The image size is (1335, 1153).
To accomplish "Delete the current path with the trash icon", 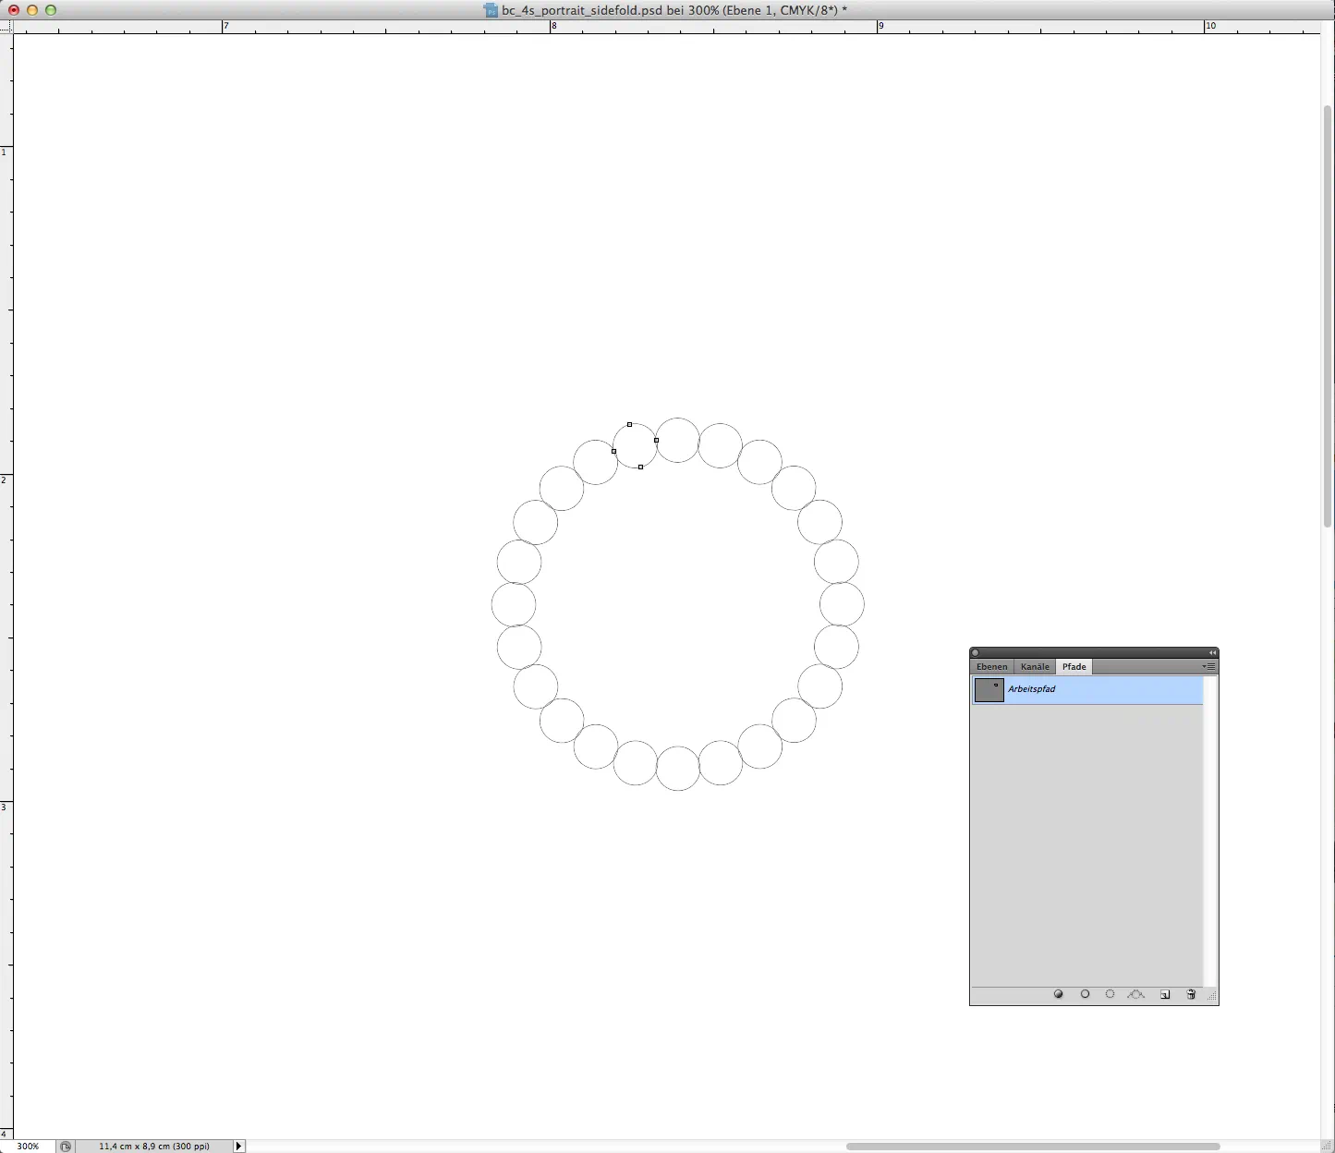I will [x=1191, y=994].
